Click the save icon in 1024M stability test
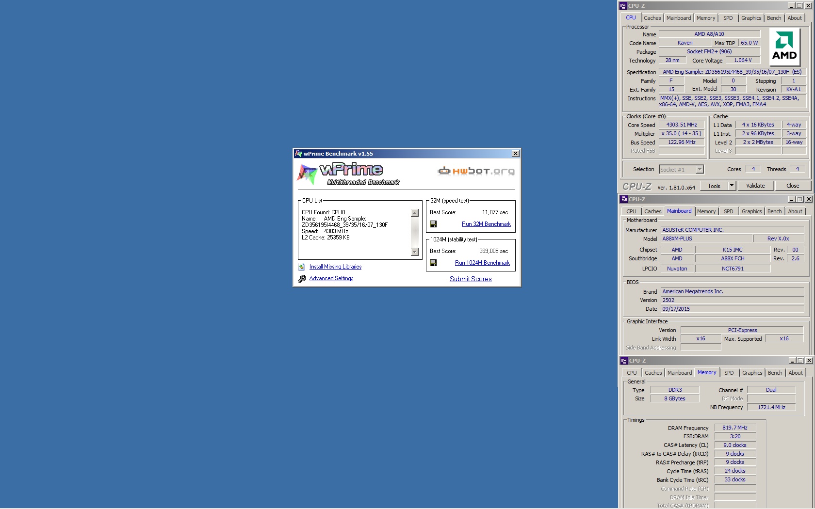This screenshot has height=509, width=815. 433,263
